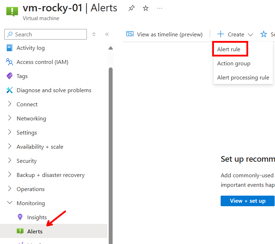The width and height of the screenshot is (275, 244).
Task: Focus the sidebar Search field
Action: [46, 34]
